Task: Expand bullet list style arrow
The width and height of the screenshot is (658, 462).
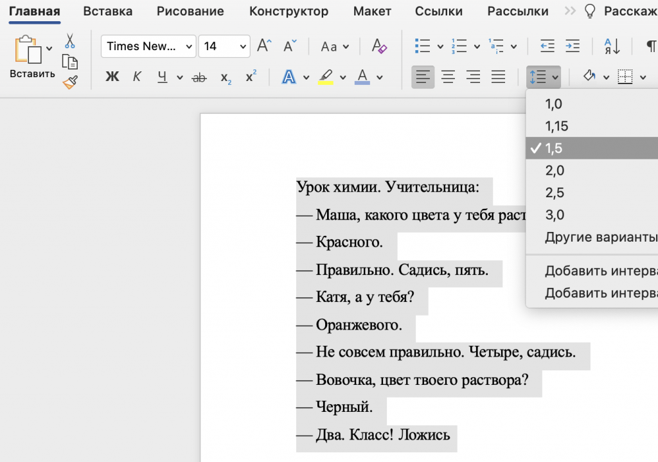Action: [440, 46]
